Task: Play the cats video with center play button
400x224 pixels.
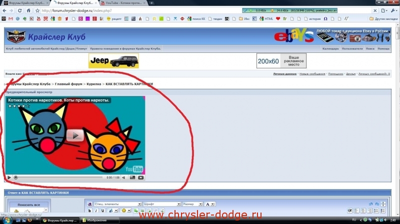Action: click(x=75, y=135)
